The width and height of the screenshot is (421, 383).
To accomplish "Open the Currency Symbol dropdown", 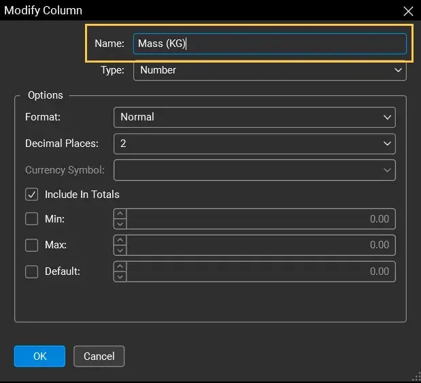I will tap(254, 170).
